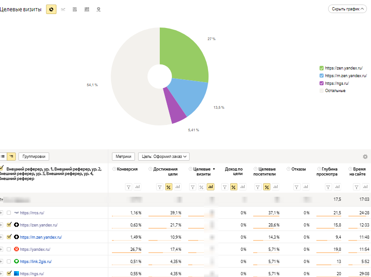Collapse chart with Скрыть график
Screen dimensions: 371x277
point(348,9)
